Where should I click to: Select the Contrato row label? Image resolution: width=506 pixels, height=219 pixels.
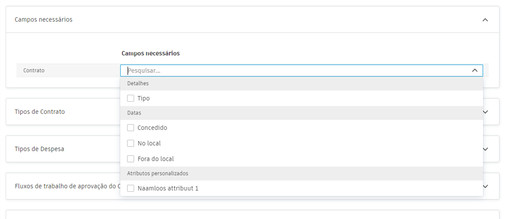34,70
